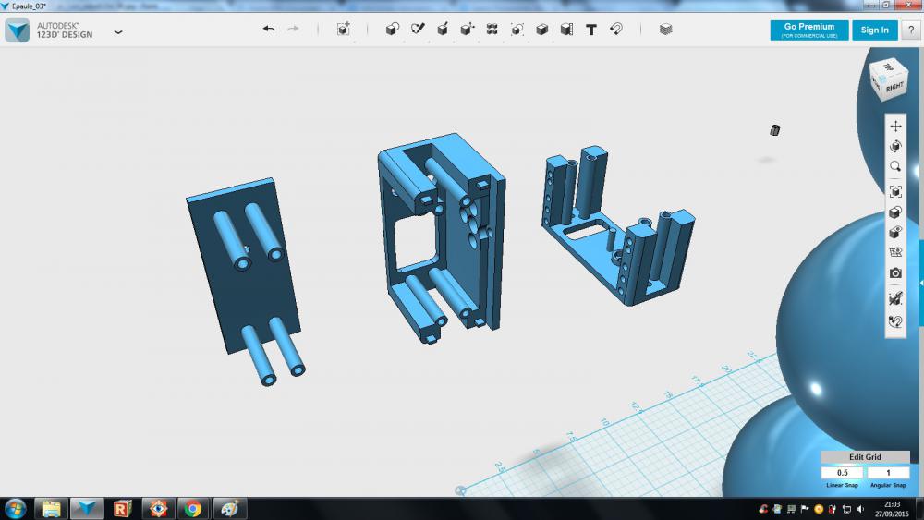Open the Construct tool menu
Screen dimensions: 924x520
pyautogui.click(x=443, y=29)
